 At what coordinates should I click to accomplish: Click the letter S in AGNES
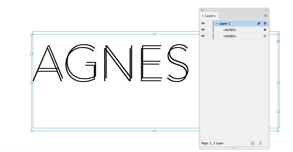click(x=178, y=63)
